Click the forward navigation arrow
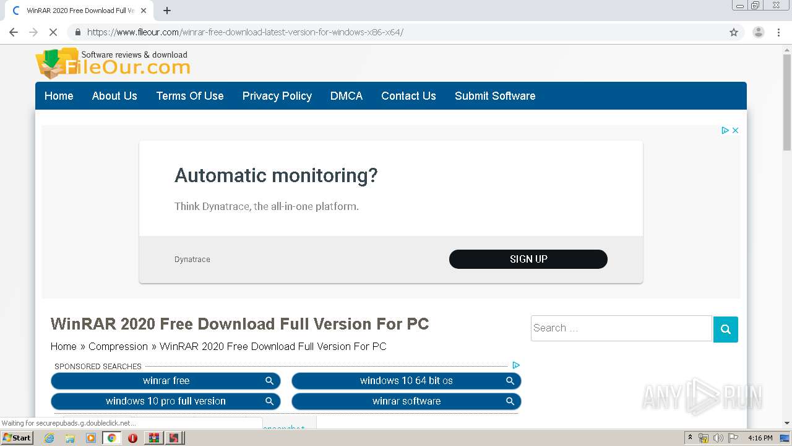 (33, 32)
